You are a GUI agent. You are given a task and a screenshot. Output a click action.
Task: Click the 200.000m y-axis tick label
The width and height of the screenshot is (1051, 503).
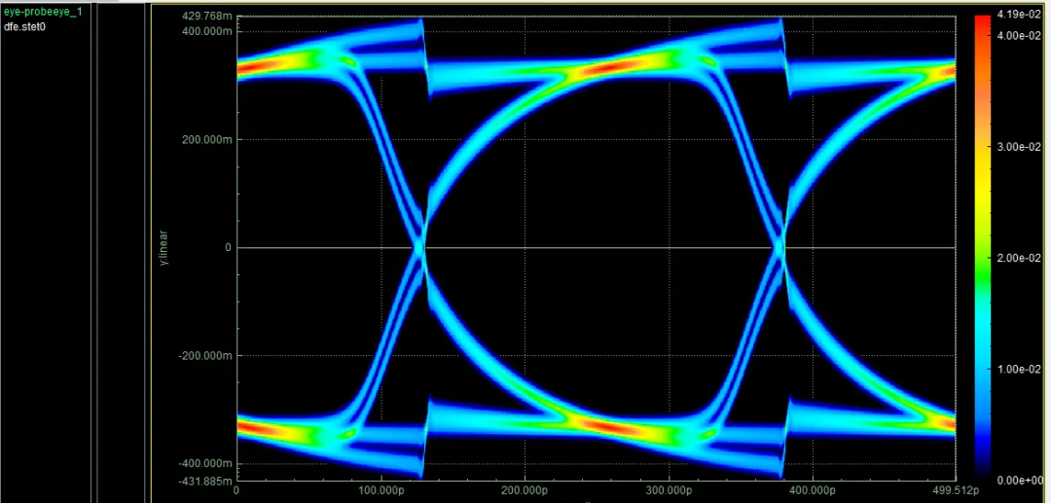[x=207, y=139]
